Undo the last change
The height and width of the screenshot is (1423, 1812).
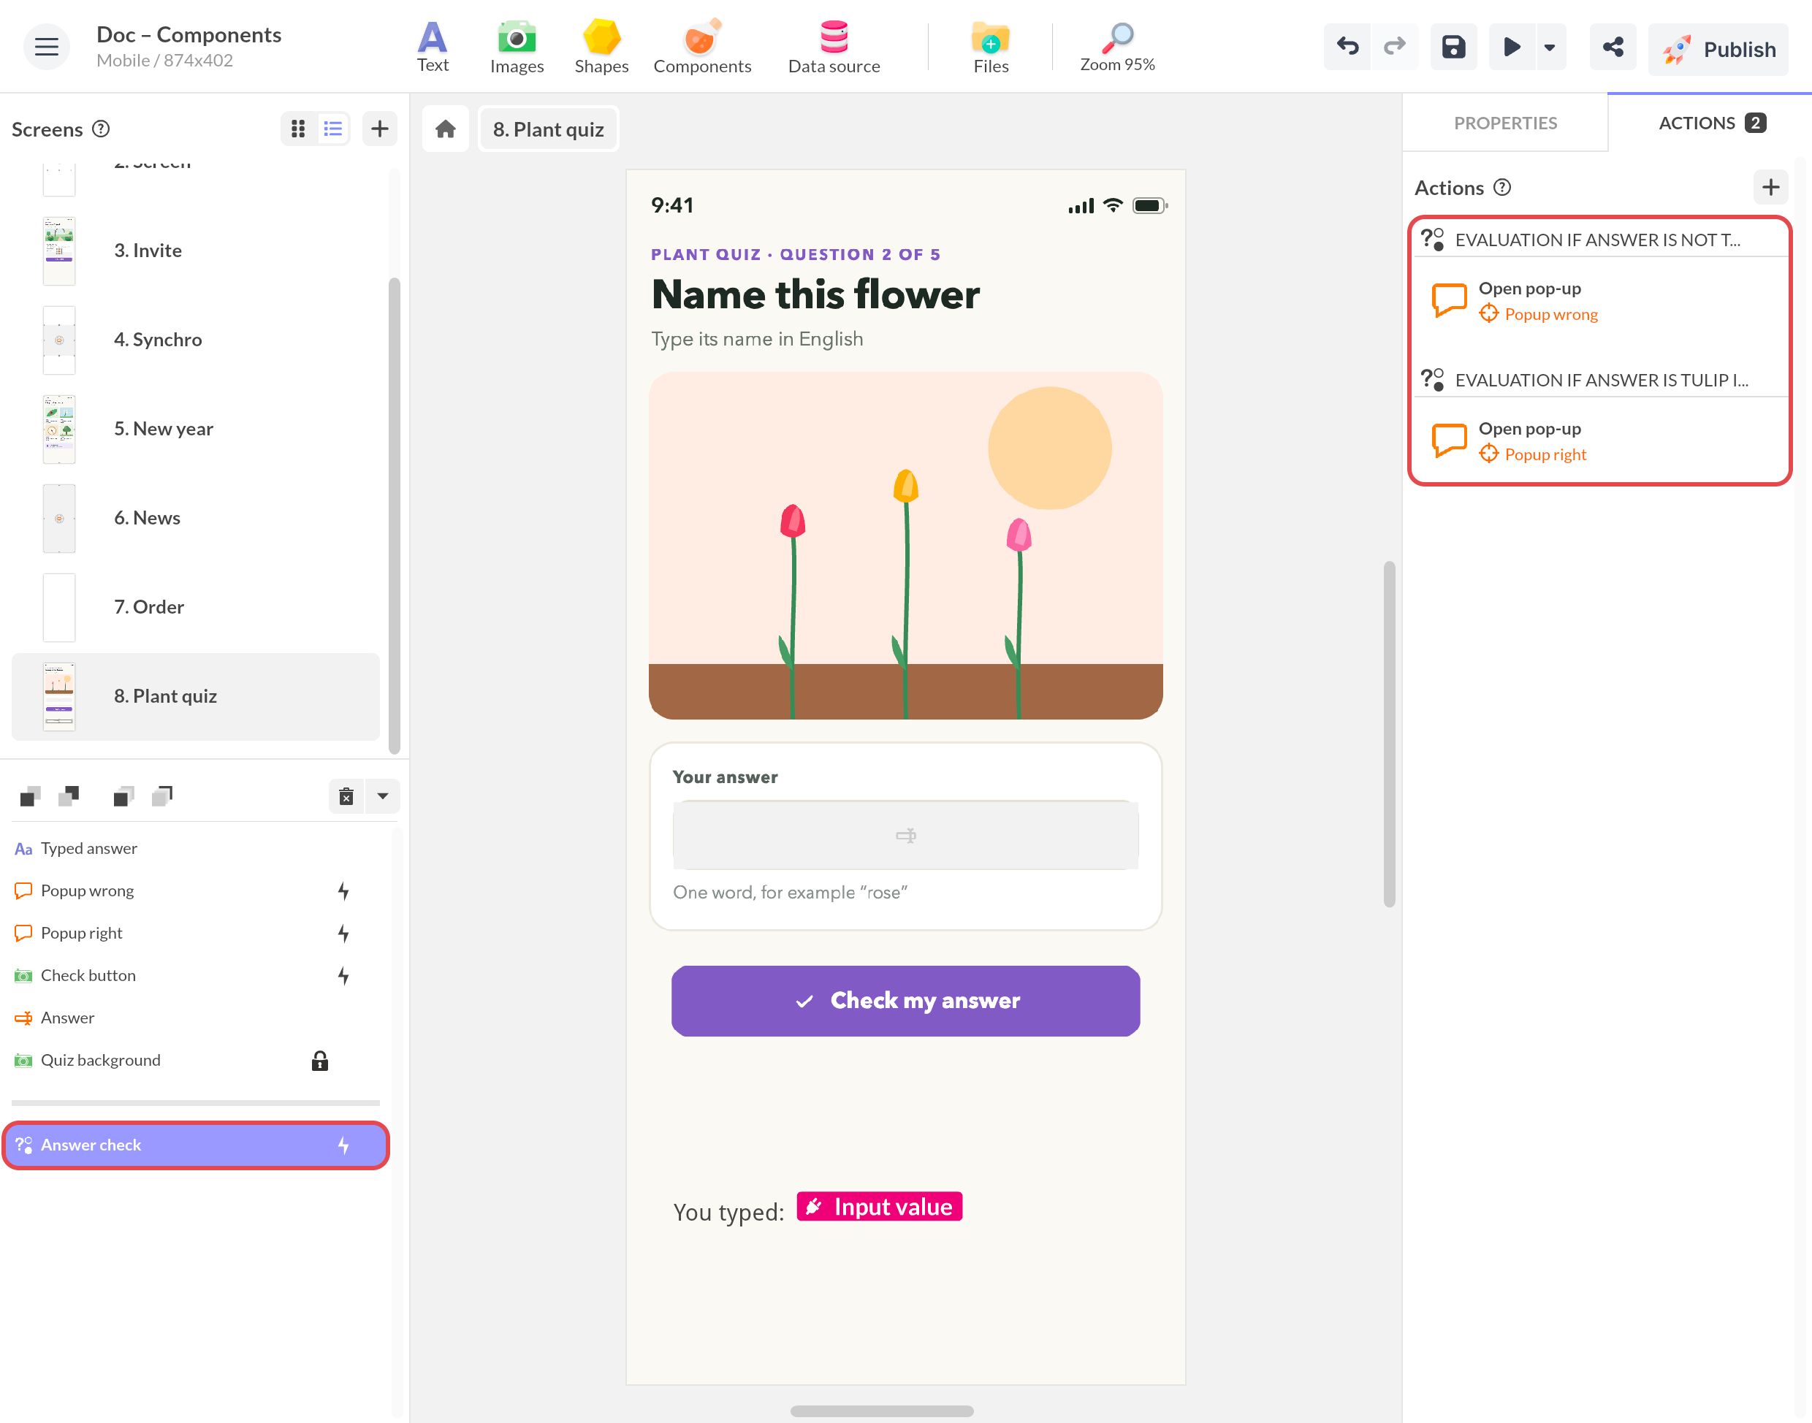[x=1347, y=47]
